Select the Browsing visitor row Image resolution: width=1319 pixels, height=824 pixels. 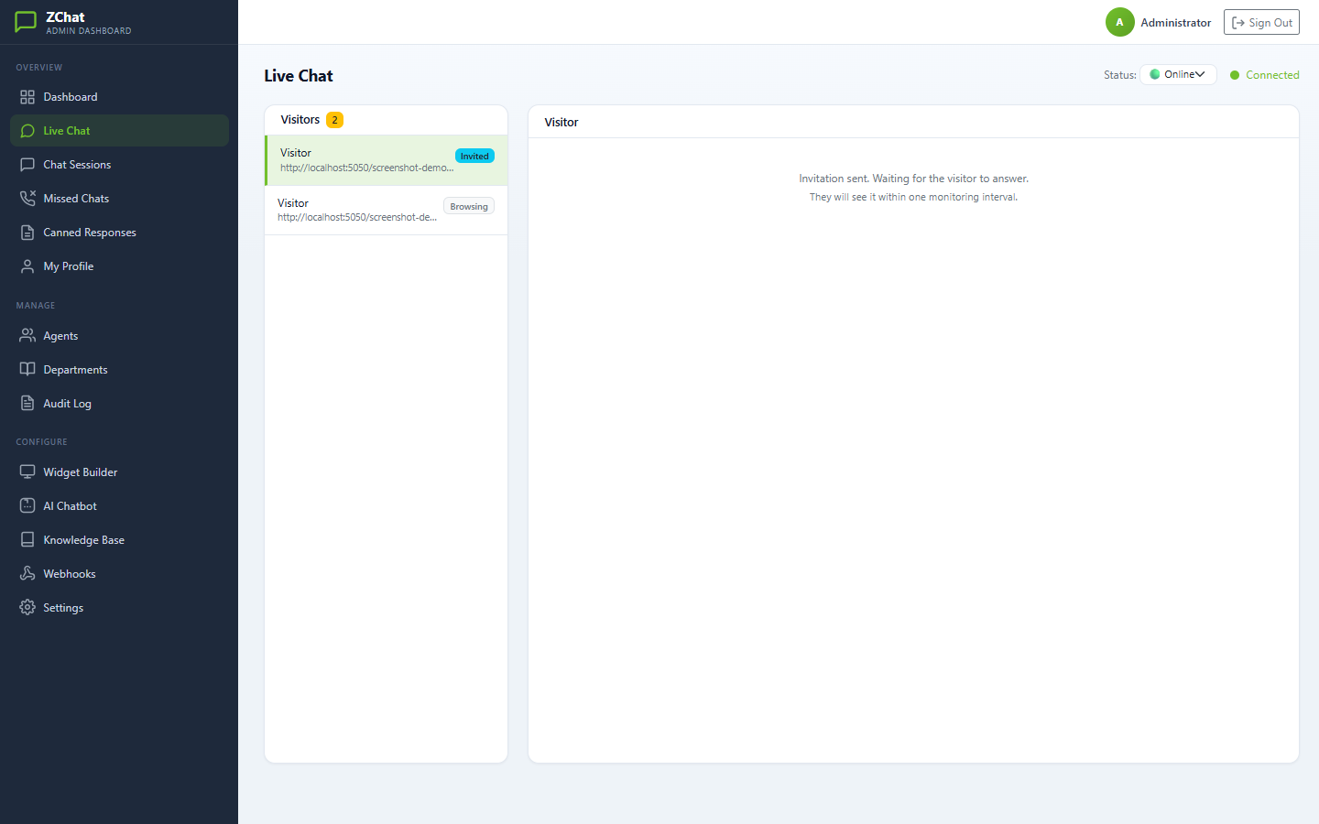[x=386, y=211]
